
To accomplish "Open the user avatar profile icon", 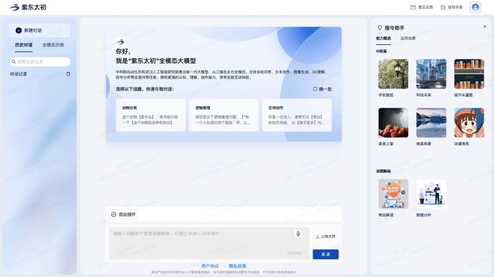I will tap(475, 7).
